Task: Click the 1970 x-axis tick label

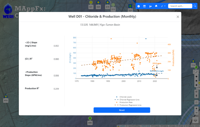Action: click(x=77, y=81)
